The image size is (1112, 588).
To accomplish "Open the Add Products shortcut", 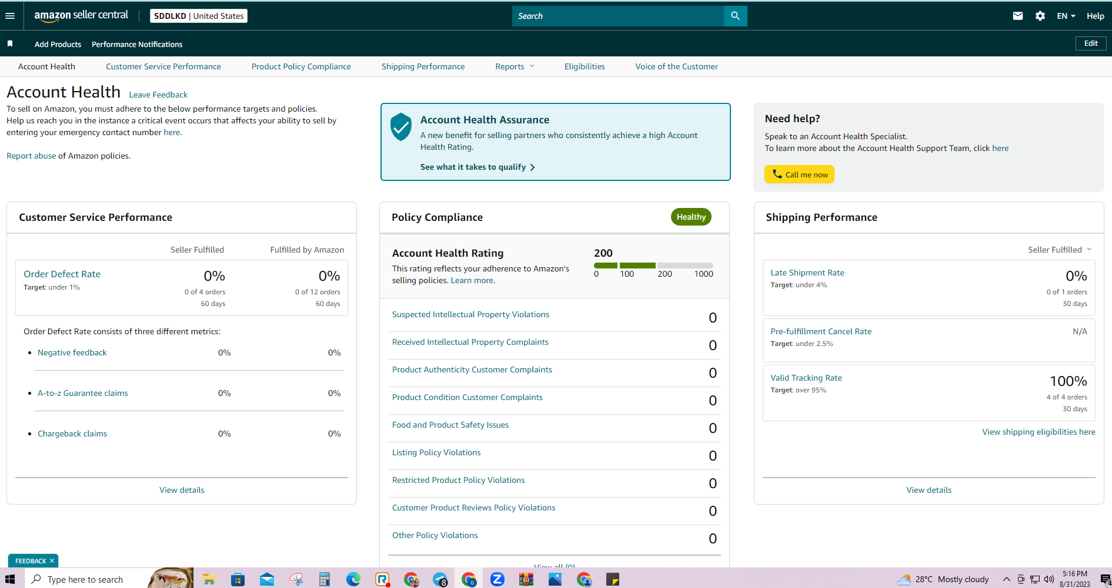I will click(58, 44).
